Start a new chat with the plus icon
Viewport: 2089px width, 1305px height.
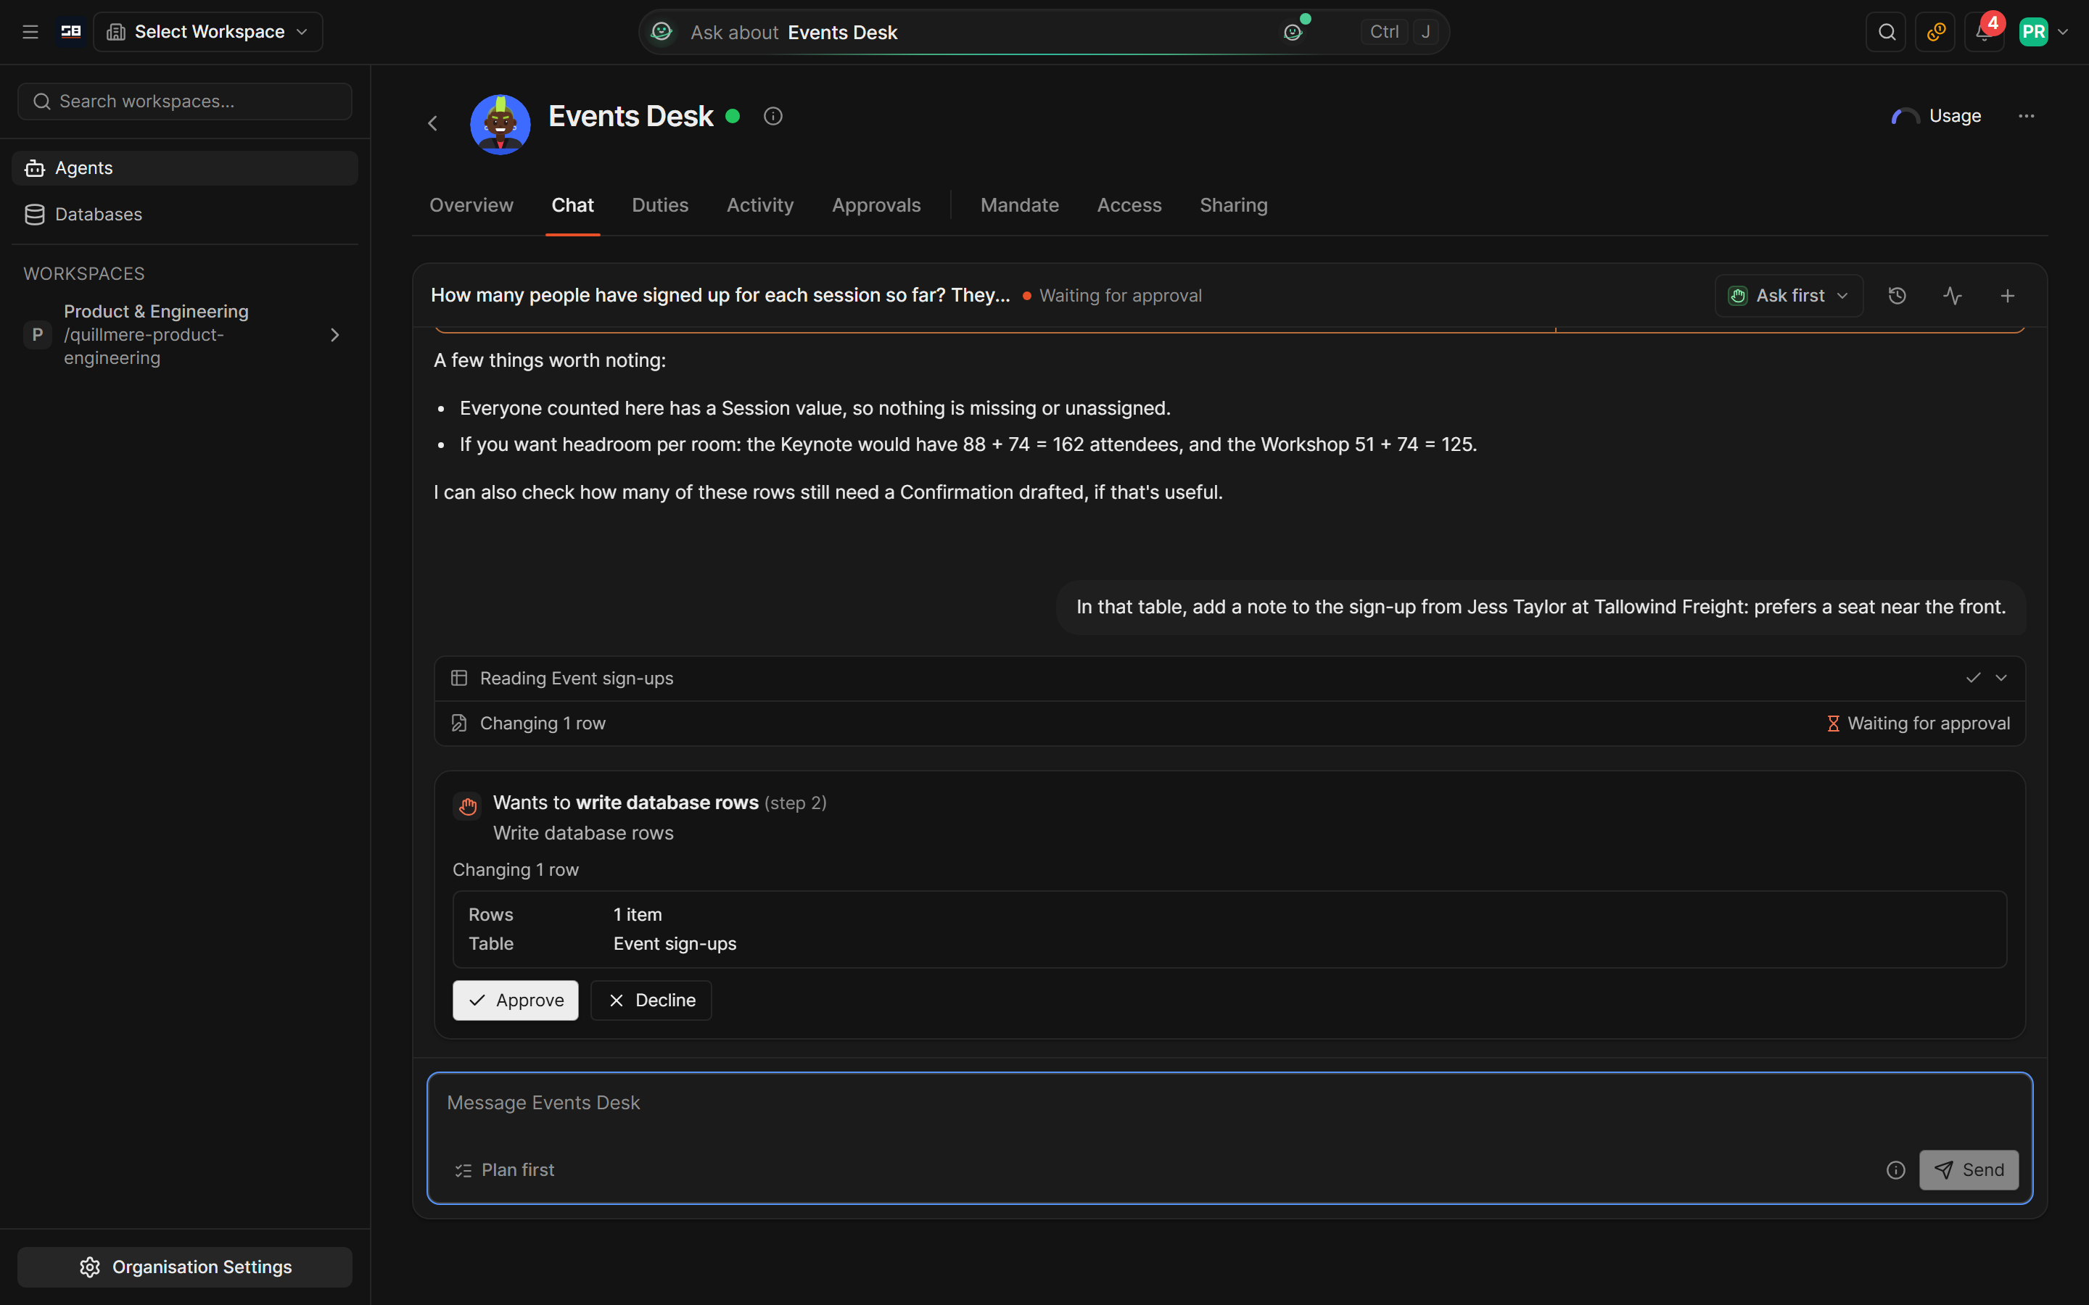[2007, 296]
